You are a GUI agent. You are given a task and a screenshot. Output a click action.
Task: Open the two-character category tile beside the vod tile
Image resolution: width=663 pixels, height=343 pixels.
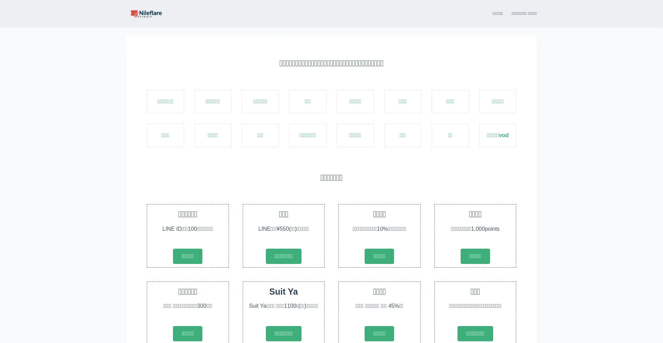[x=450, y=135]
